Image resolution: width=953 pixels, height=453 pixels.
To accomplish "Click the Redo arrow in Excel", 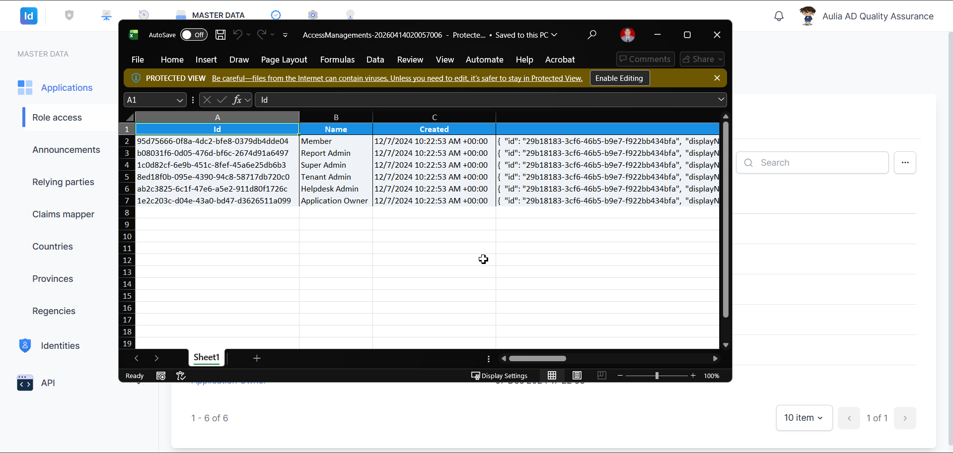I will tap(262, 34).
